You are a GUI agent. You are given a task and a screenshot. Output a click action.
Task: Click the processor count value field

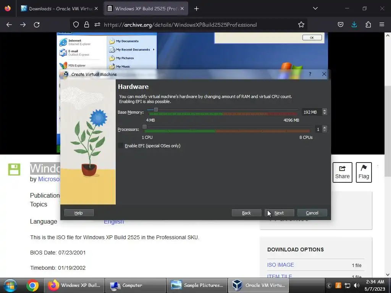[318, 129]
